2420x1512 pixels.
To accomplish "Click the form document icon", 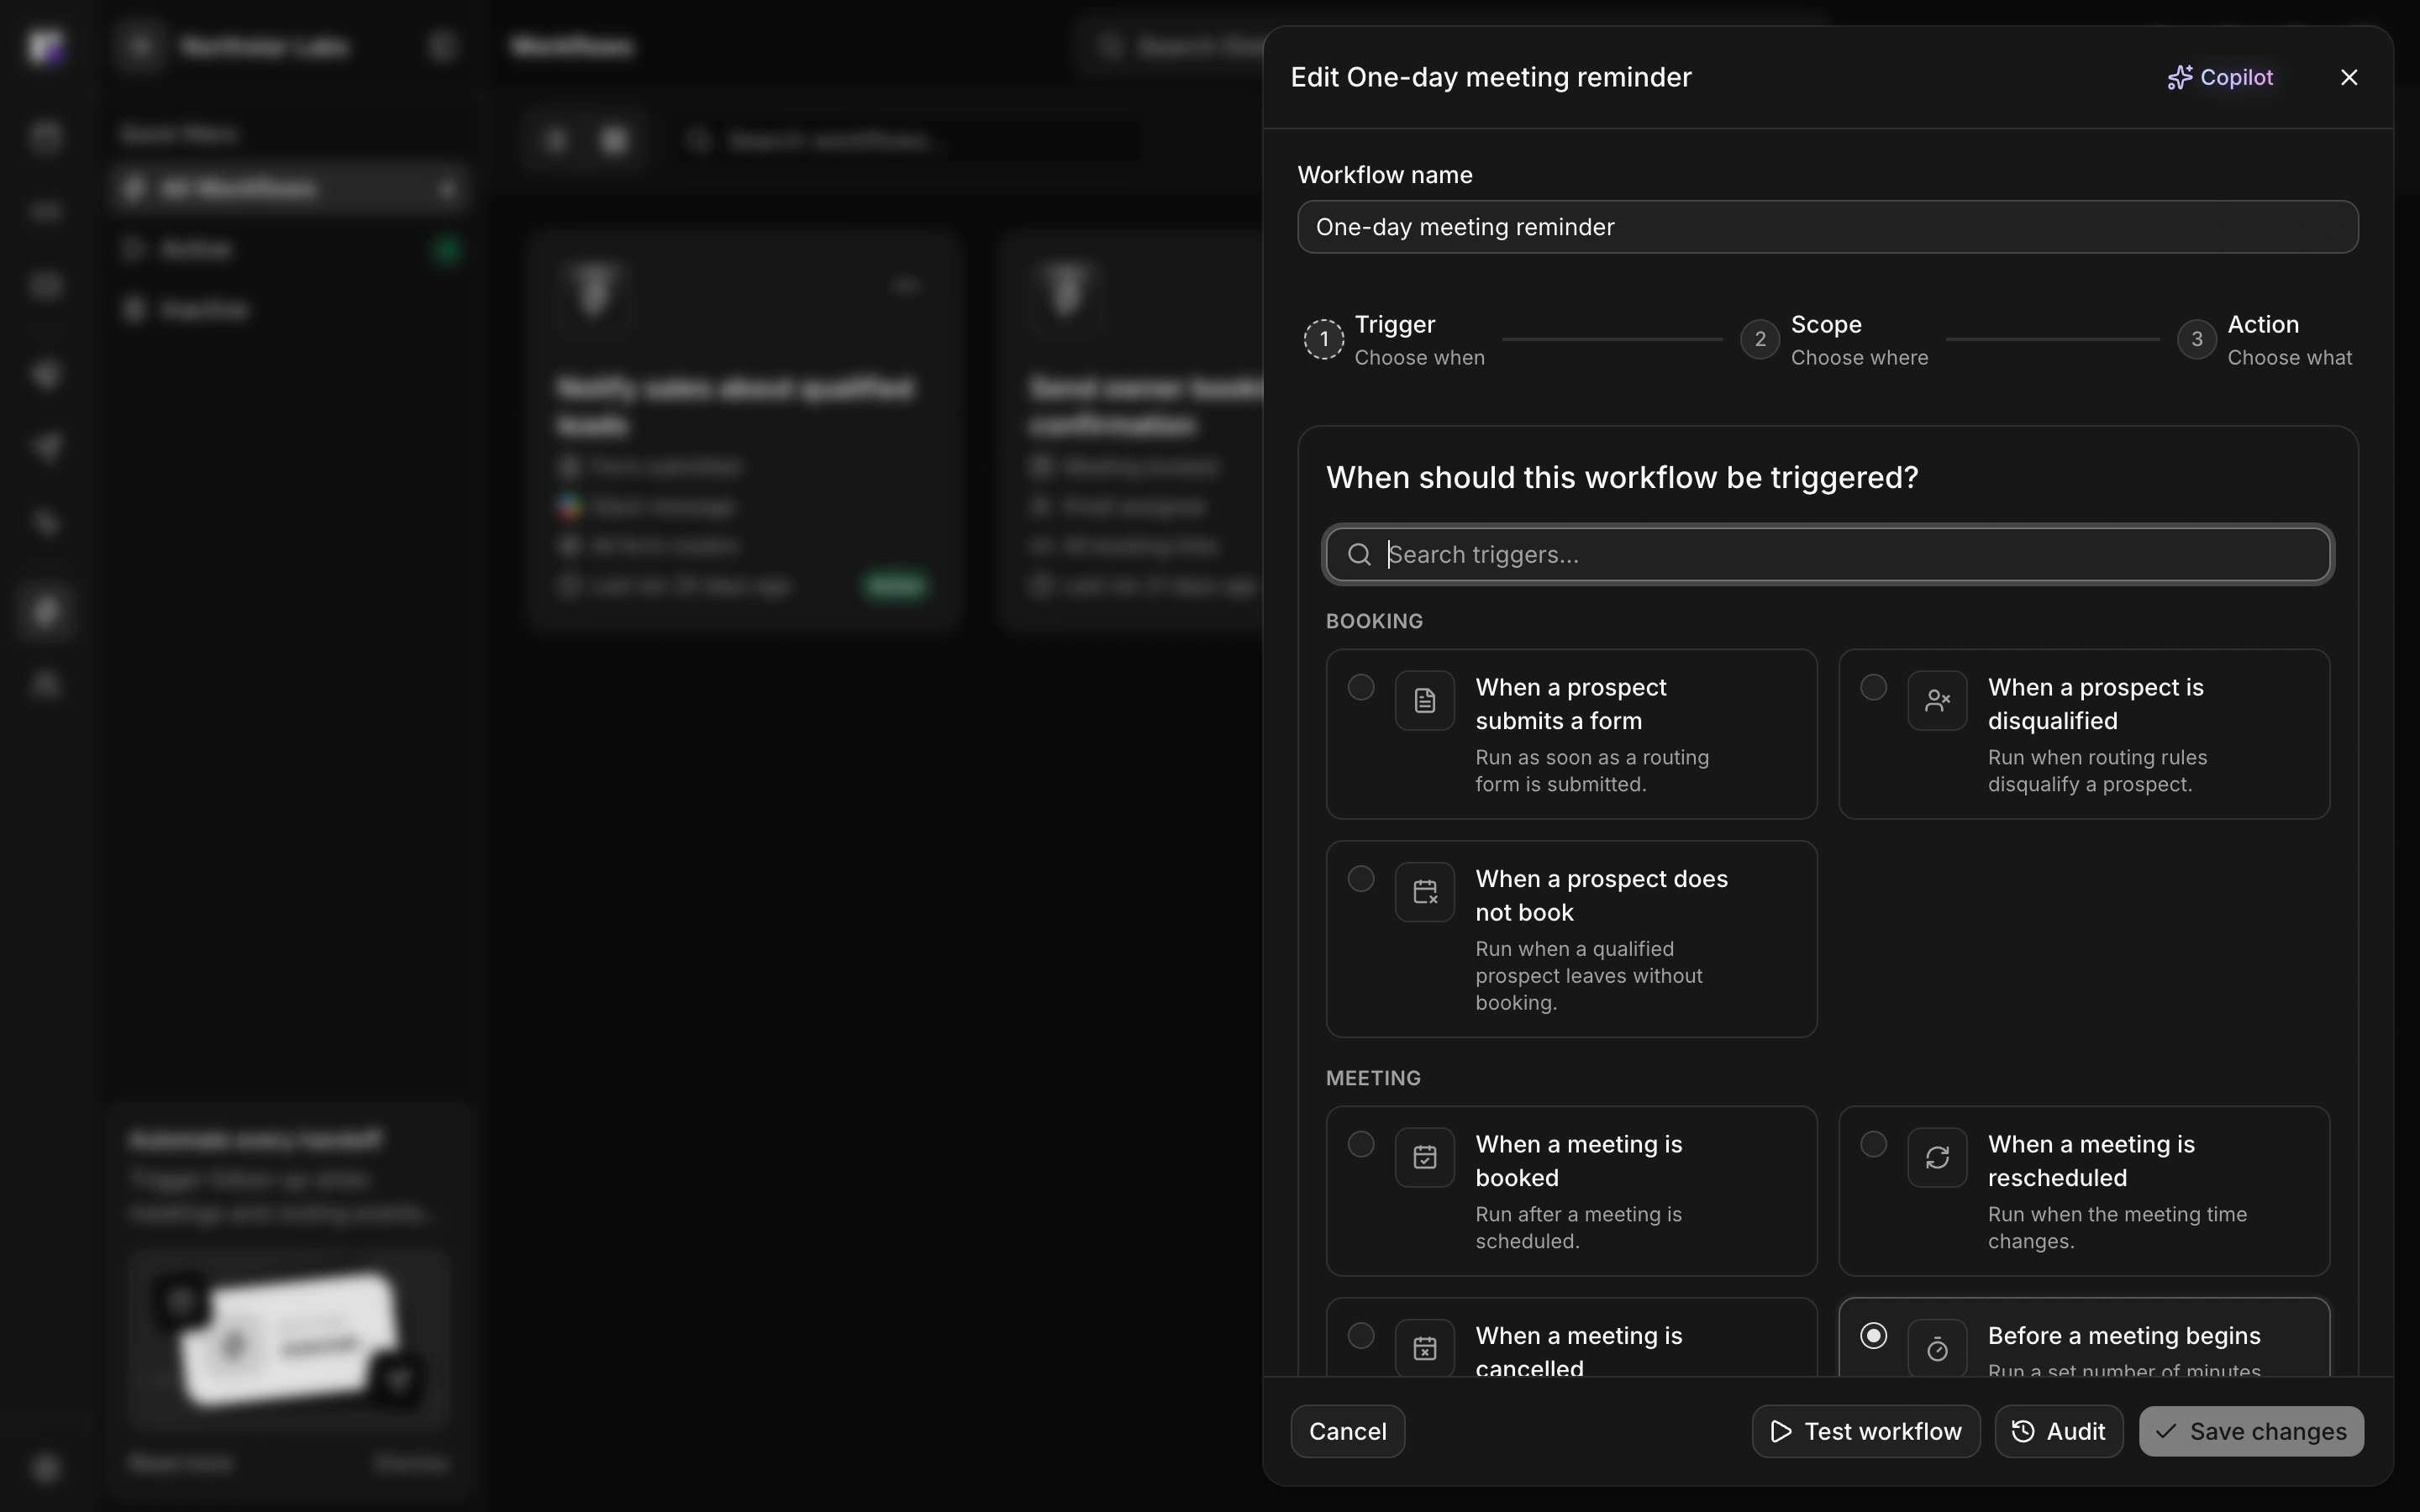I will tap(1425, 701).
